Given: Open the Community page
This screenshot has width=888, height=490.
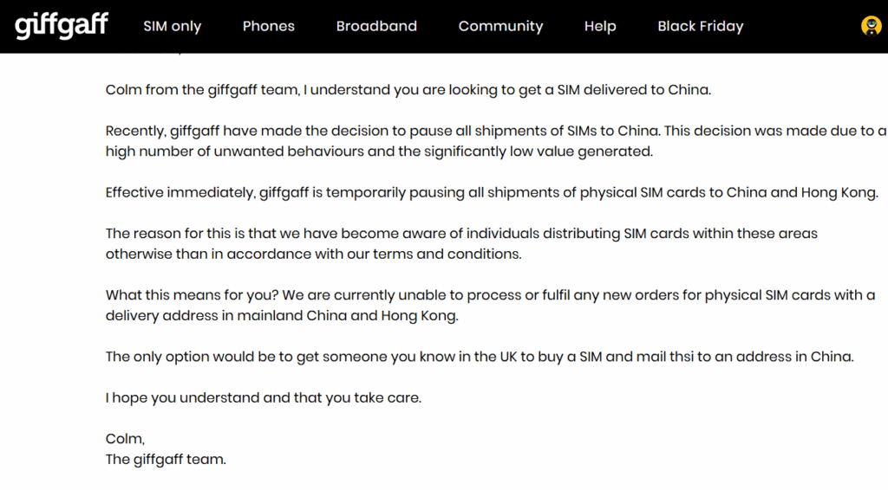Looking at the screenshot, I should (500, 26).
